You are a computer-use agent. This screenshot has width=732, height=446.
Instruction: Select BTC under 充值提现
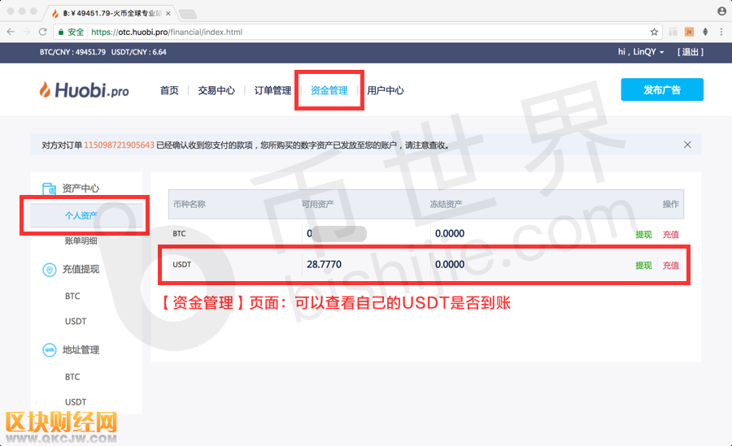72,297
